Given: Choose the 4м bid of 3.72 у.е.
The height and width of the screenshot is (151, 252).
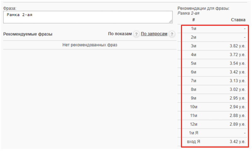Looking at the screenshot, I should point(237,55).
